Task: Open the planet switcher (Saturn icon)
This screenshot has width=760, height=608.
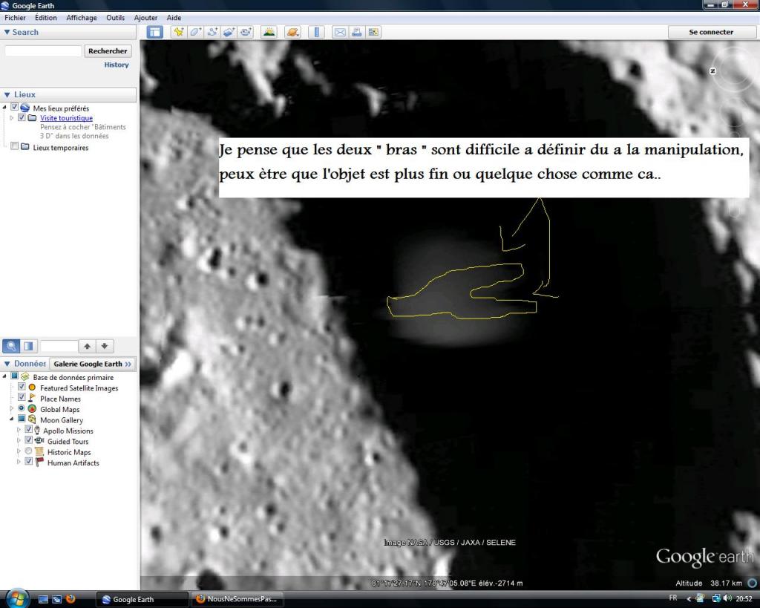Action: (292, 32)
